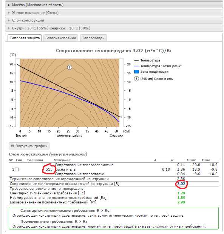Switch to the Тепловая защита tab
224x234 pixels.
[x=25, y=38]
